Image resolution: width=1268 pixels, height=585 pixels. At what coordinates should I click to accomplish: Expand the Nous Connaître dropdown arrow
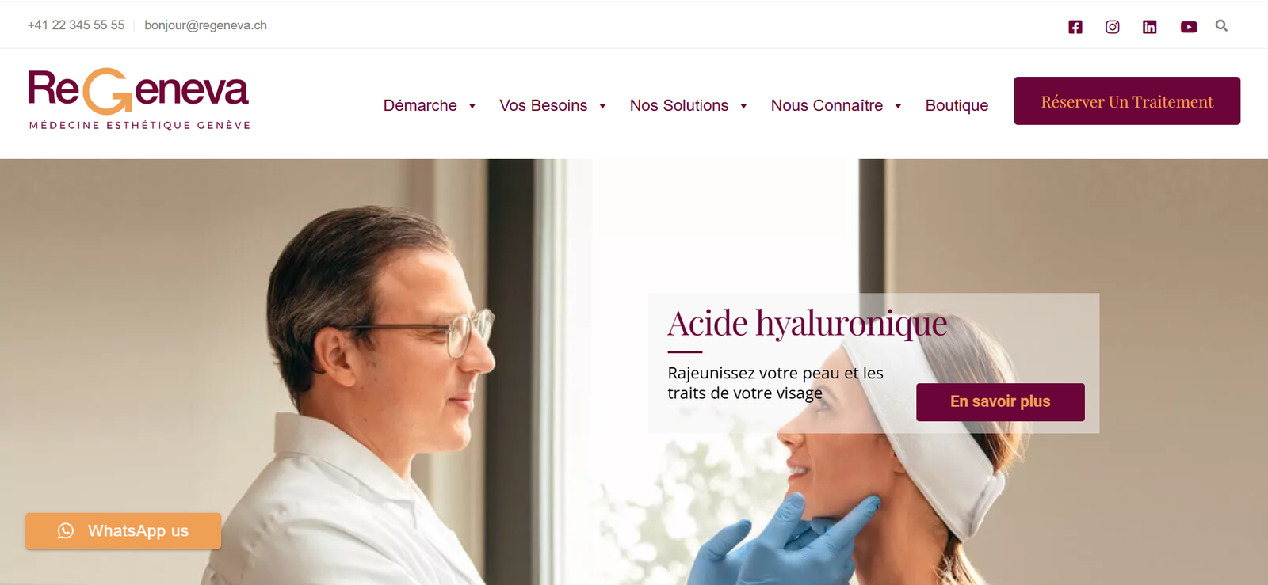[898, 106]
